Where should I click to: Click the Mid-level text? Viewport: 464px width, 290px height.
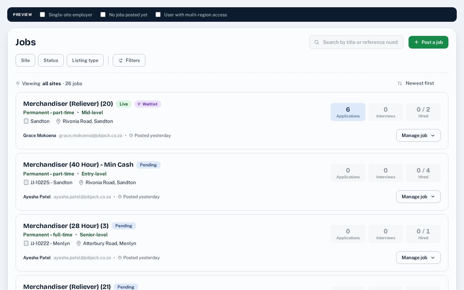[92, 112]
